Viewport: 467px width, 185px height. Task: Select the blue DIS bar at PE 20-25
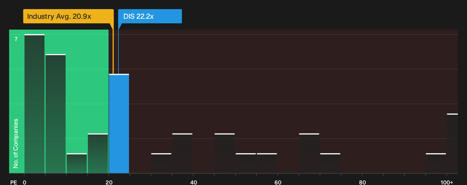pyautogui.click(x=119, y=124)
